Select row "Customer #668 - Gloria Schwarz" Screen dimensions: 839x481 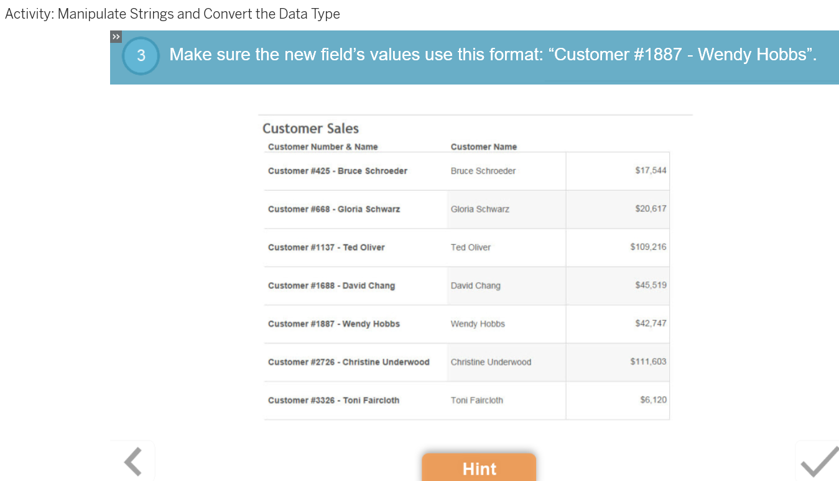(334, 209)
